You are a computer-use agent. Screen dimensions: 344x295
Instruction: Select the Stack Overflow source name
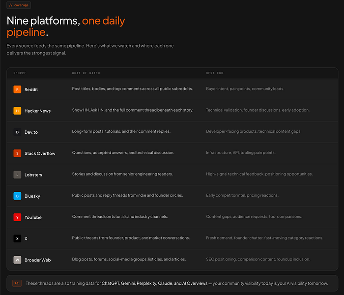40,153
